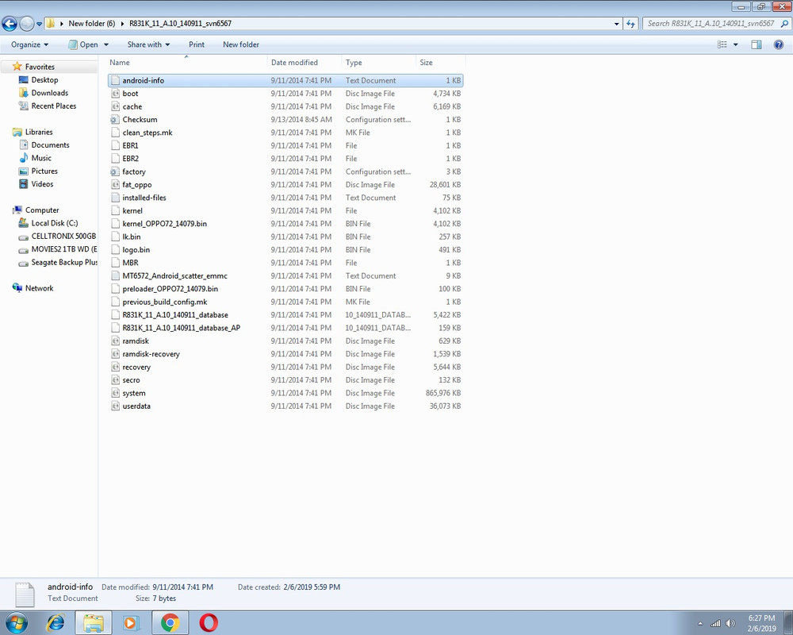Expand the Open button dropdown arrow
The width and height of the screenshot is (793, 635).
[x=106, y=44]
